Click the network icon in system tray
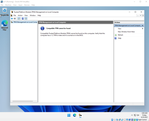The image size is (149, 121). pyautogui.click(x=135, y=115)
